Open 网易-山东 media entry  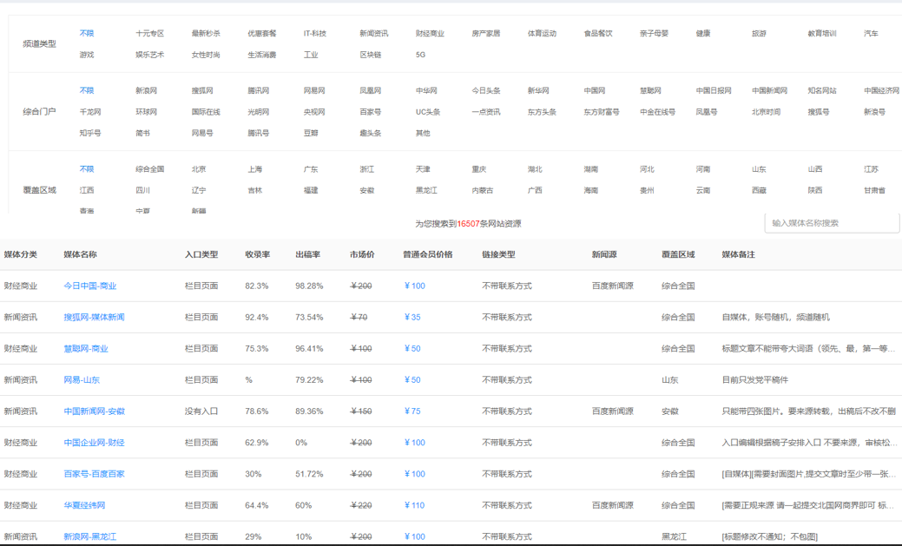[81, 379]
